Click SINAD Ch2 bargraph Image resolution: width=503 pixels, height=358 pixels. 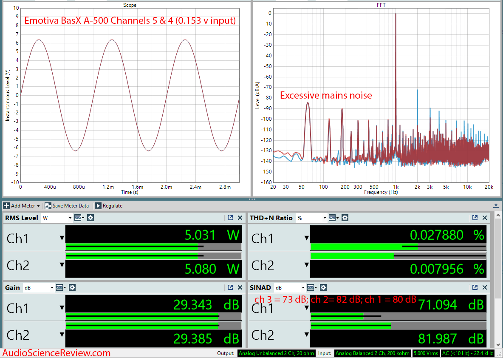click(x=398, y=326)
